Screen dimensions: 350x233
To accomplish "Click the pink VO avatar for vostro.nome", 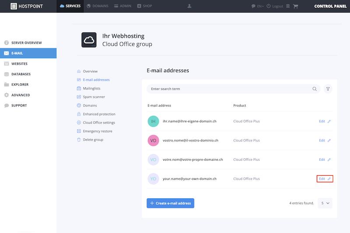I will click(x=154, y=140).
